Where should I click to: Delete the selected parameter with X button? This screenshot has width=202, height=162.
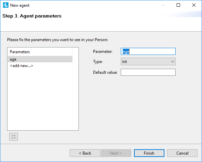[x=14, y=137]
